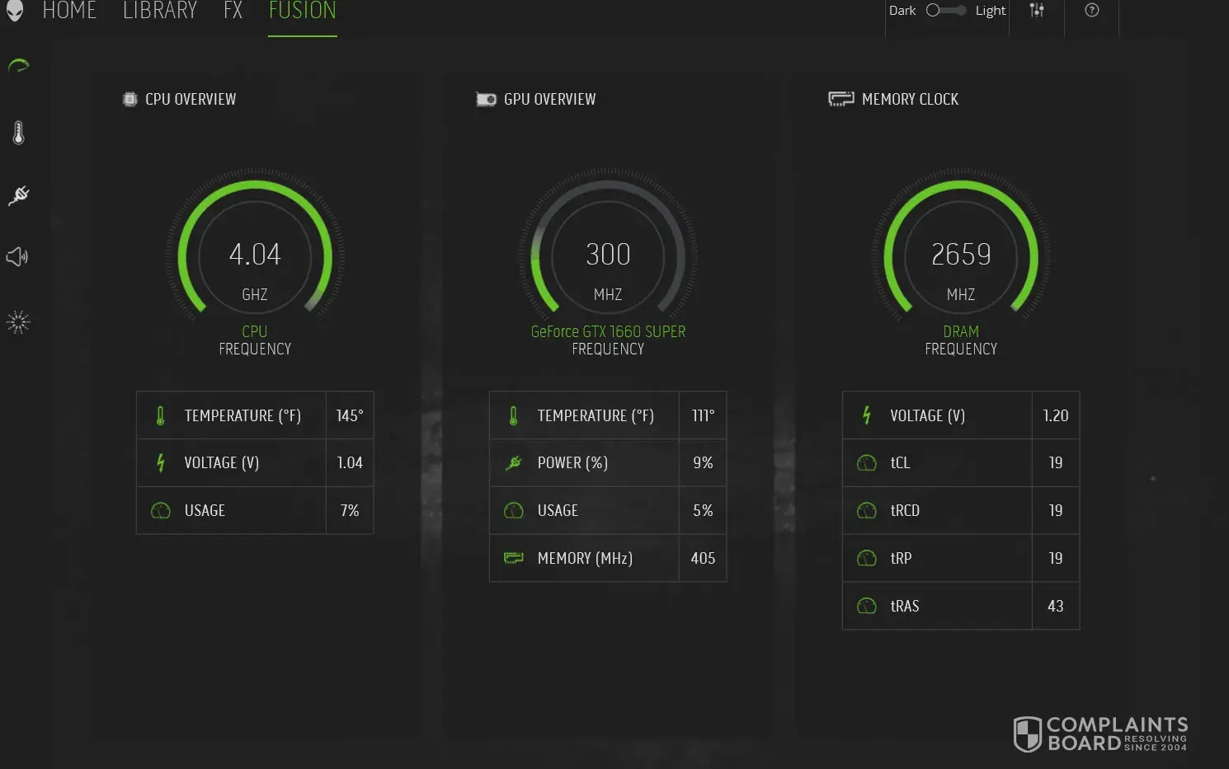Switch to the LIBRARY tab

pos(160,11)
